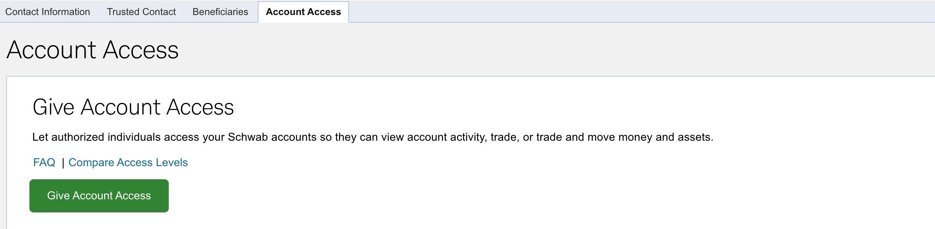Open the FAQ link
The height and width of the screenshot is (229, 935).
[44, 162]
